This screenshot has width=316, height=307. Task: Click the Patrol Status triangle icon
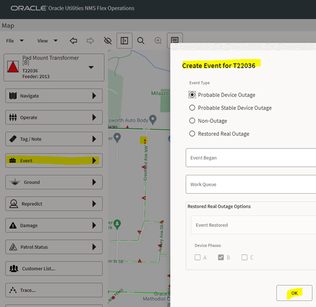tap(13, 246)
